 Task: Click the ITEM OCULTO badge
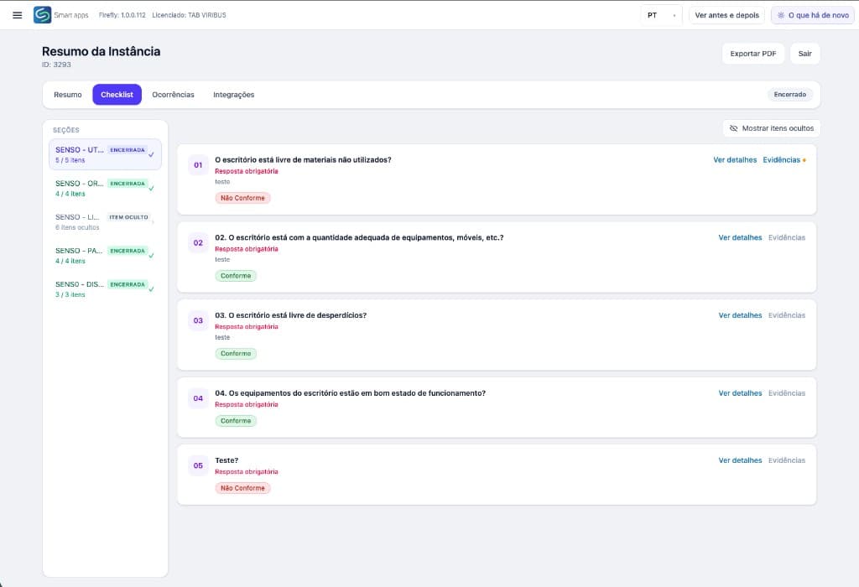[x=128, y=217]
